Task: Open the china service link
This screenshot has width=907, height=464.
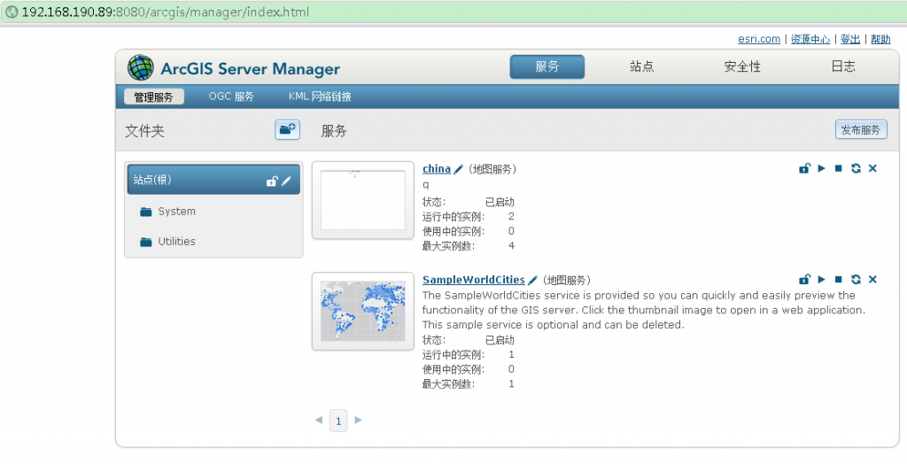Action: pos(437,168)
